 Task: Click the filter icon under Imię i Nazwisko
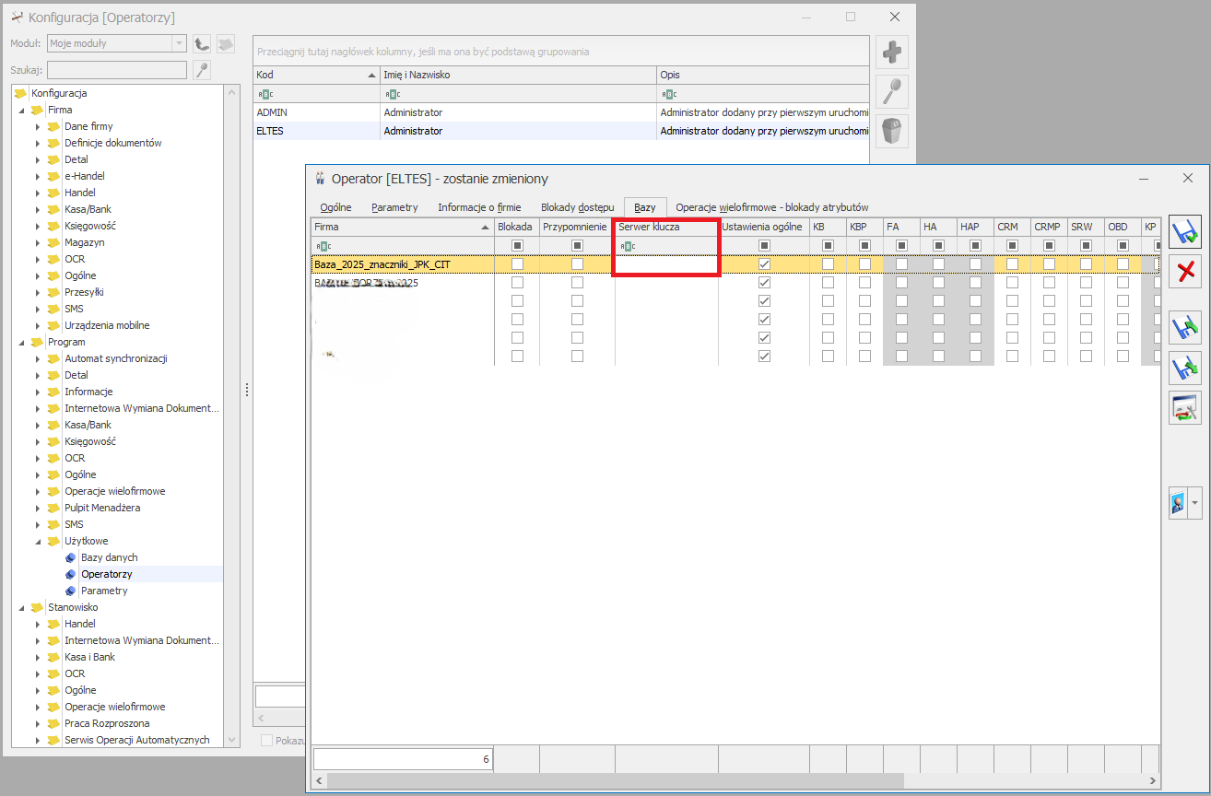click(x=393, y=94)
